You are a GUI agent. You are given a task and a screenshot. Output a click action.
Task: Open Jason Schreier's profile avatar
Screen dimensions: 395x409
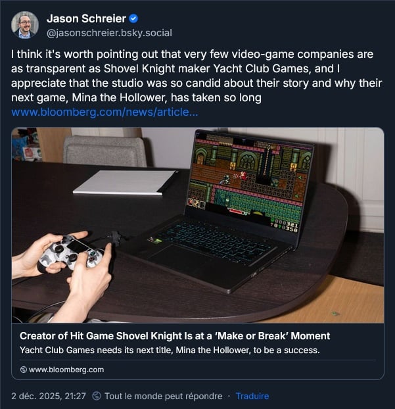(x=25, y=25)
